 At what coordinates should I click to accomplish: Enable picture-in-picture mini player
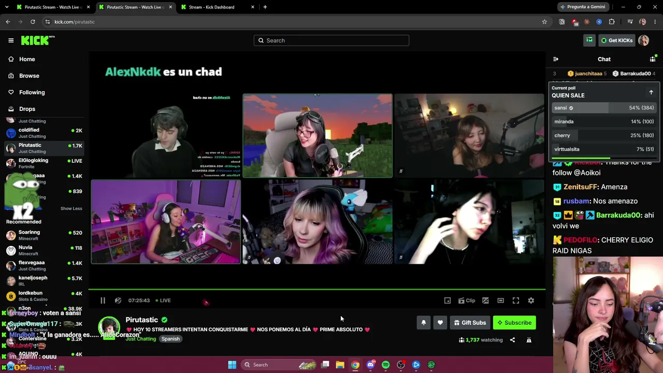tap(448, 300)
